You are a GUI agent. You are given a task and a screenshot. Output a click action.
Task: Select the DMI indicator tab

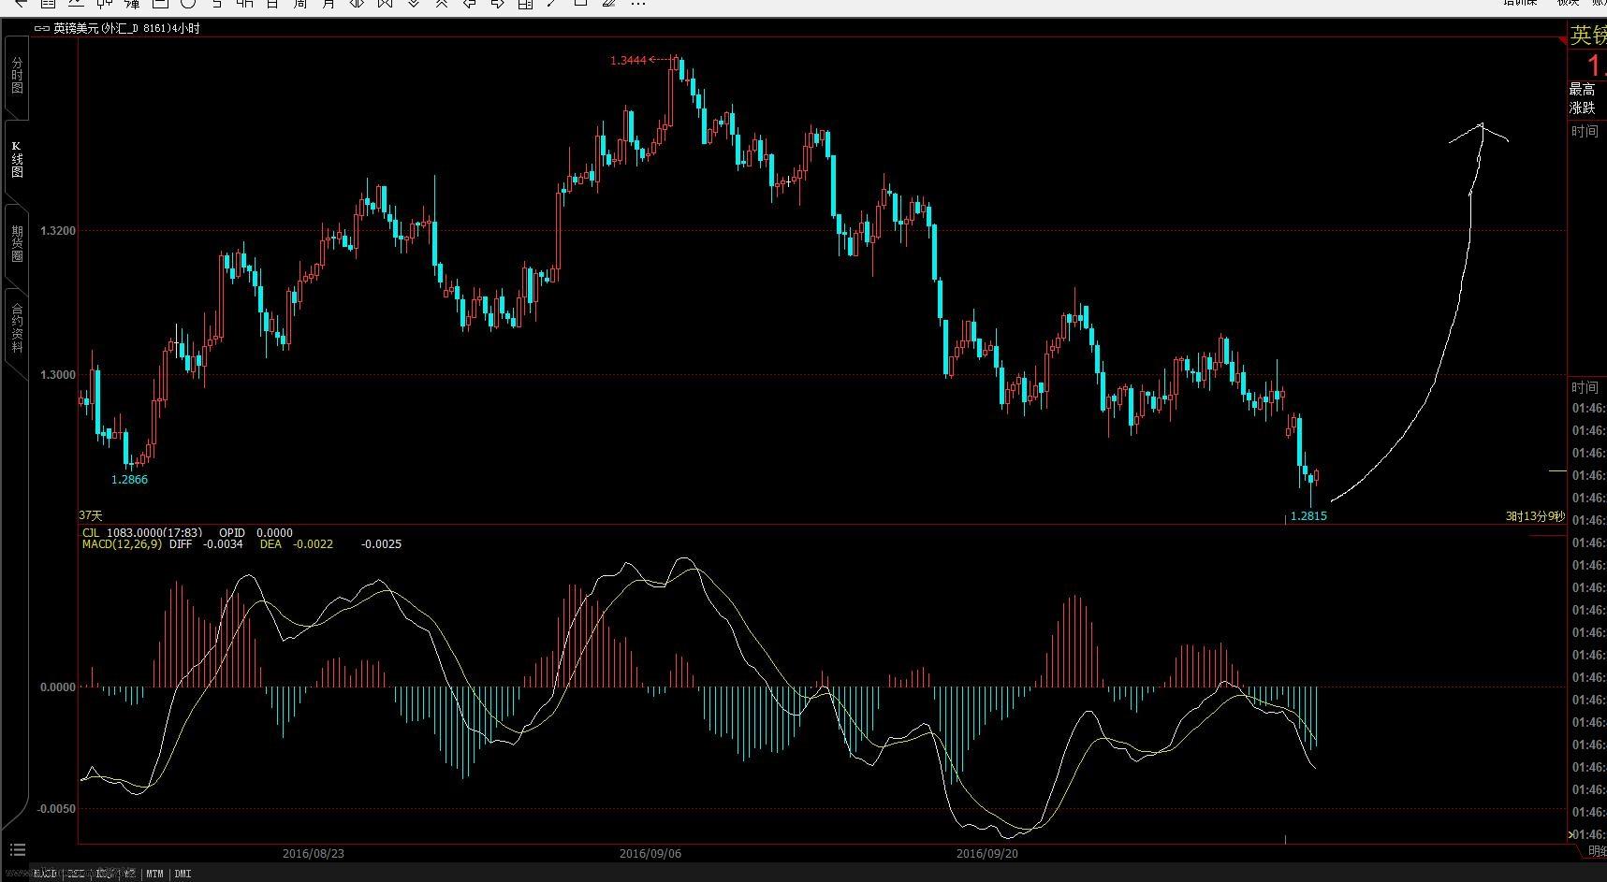click(x=183, y=874)
